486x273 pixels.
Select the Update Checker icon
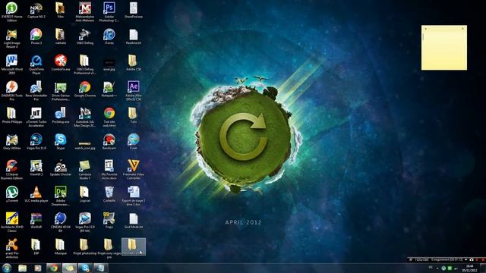coord(61,168)
